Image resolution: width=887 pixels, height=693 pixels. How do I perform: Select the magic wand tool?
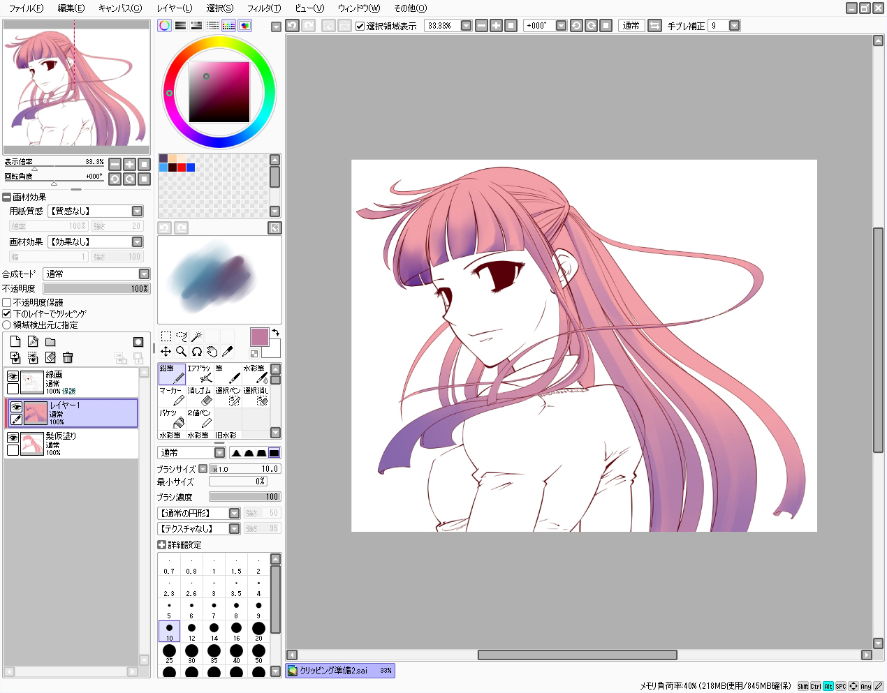197,336
